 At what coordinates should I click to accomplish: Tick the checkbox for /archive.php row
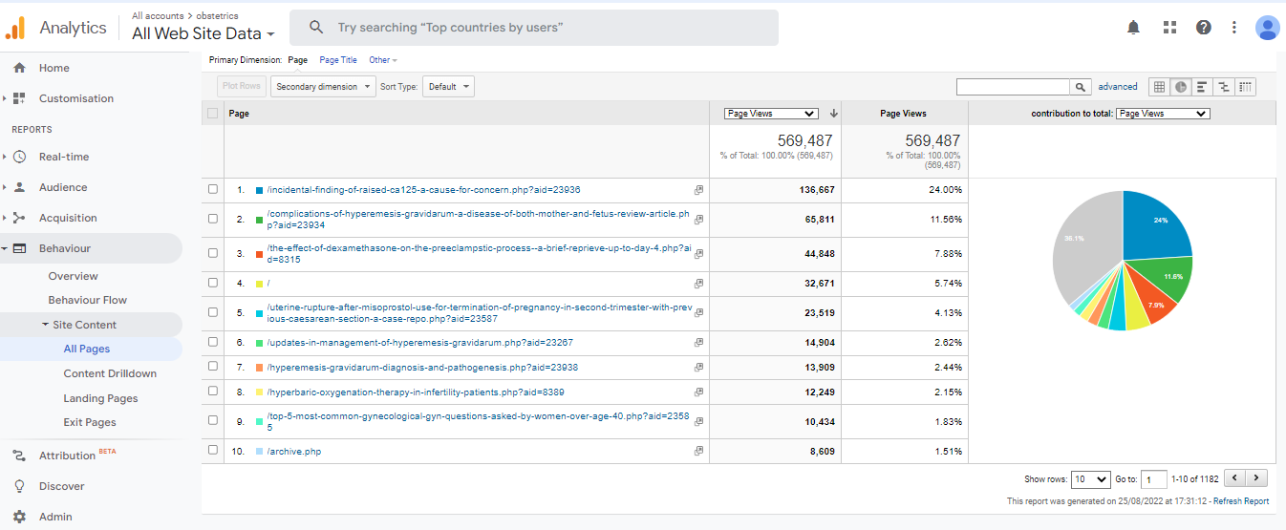pyautogui.click(x=213, y=451)
